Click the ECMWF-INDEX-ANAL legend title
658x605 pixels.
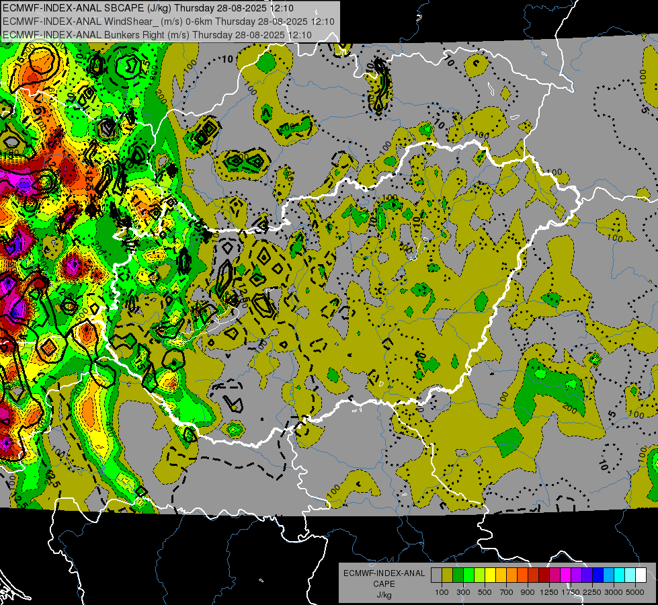(384, 573)
